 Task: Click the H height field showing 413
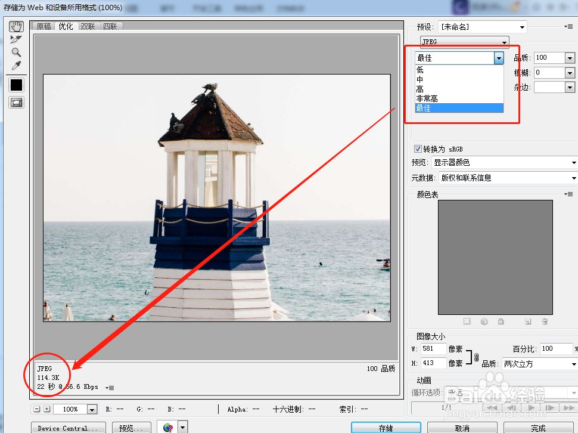point(434,363)
